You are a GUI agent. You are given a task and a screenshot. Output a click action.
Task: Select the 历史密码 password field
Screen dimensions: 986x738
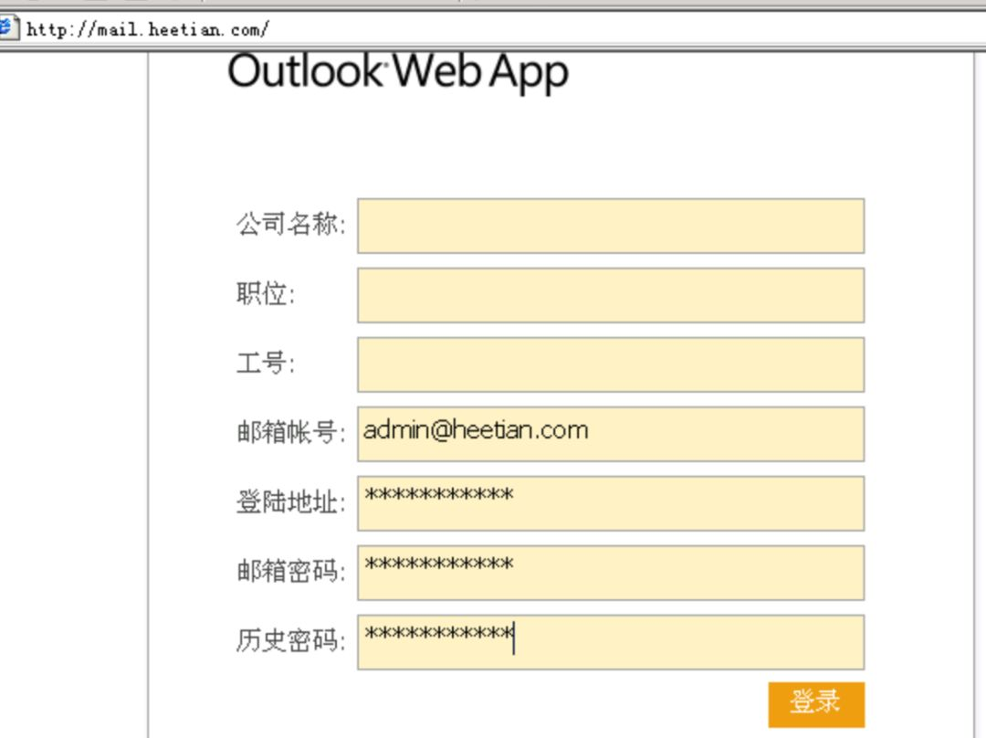[x=611, y=642]
